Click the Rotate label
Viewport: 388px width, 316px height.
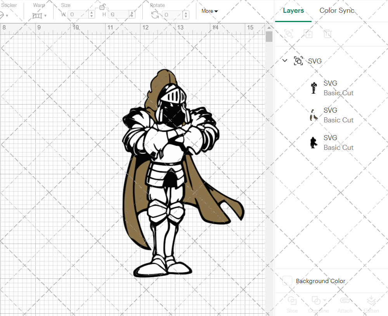click(x=158, y=5)
